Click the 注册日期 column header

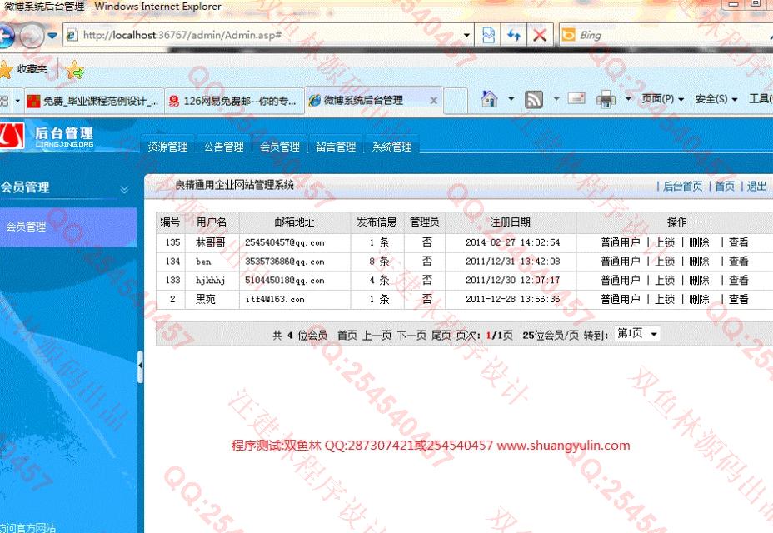tap(511, 222)
